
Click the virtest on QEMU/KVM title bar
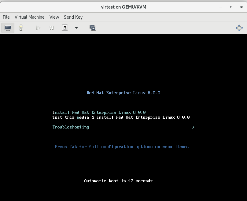point(123,7)
